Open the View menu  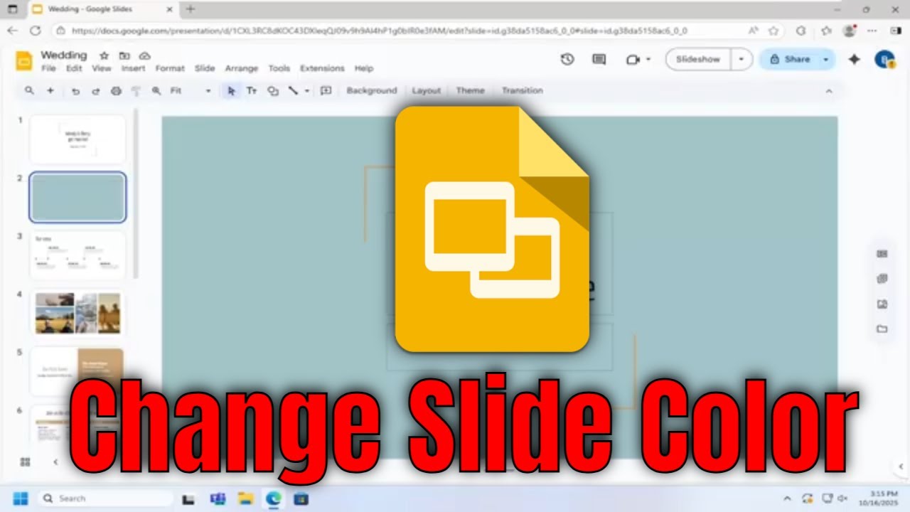click(x=102, y=68)
